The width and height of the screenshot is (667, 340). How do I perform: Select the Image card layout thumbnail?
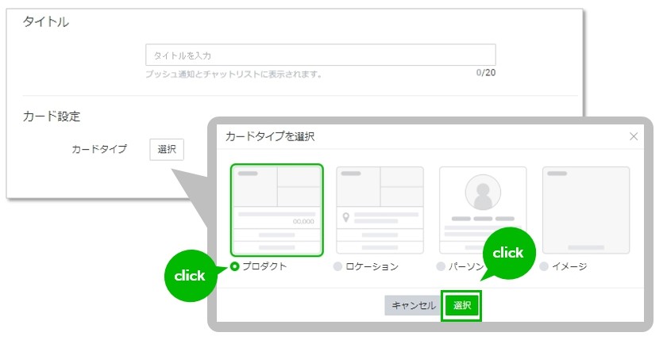tap(586, 210)
